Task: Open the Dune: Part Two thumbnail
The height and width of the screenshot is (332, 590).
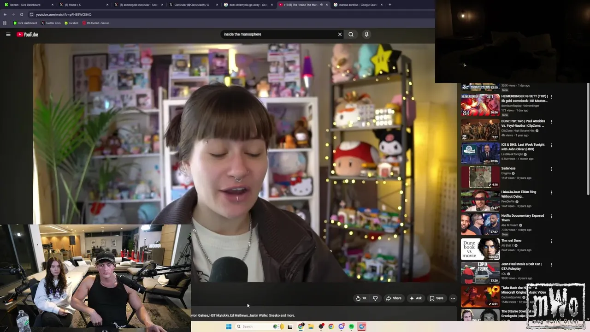Action: pyautogui.click(x=480, y=130)
